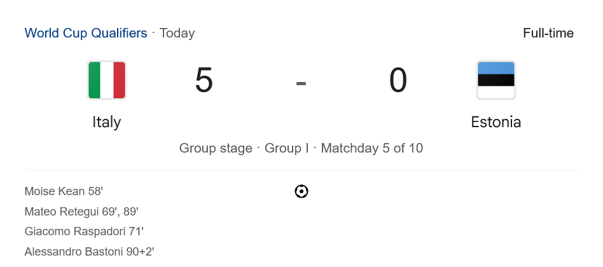Select the Estonia team name
Viewport: 603px width, 267px height.
click(496, 122)
